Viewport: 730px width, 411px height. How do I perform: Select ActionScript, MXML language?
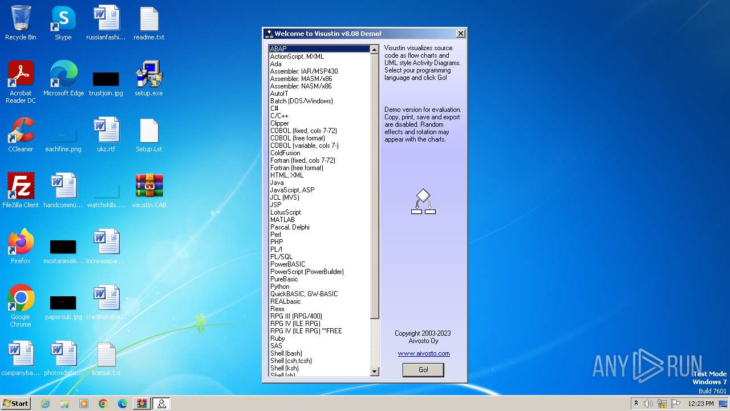pyautogui.click(x=319, y=57)
